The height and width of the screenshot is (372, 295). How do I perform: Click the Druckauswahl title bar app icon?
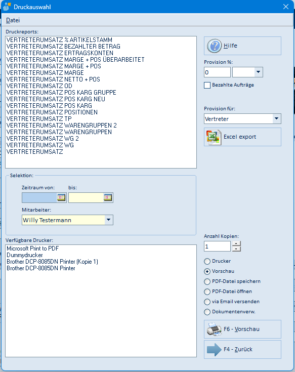click(7, 7)
